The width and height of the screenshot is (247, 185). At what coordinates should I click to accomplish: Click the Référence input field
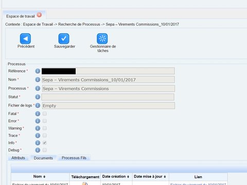(x=108, y=71)
